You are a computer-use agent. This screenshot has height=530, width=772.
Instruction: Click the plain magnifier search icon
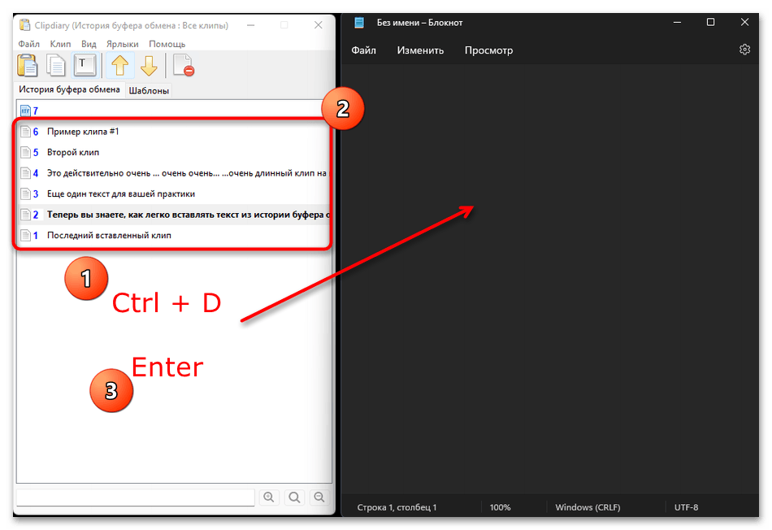(x=294, y=497)
